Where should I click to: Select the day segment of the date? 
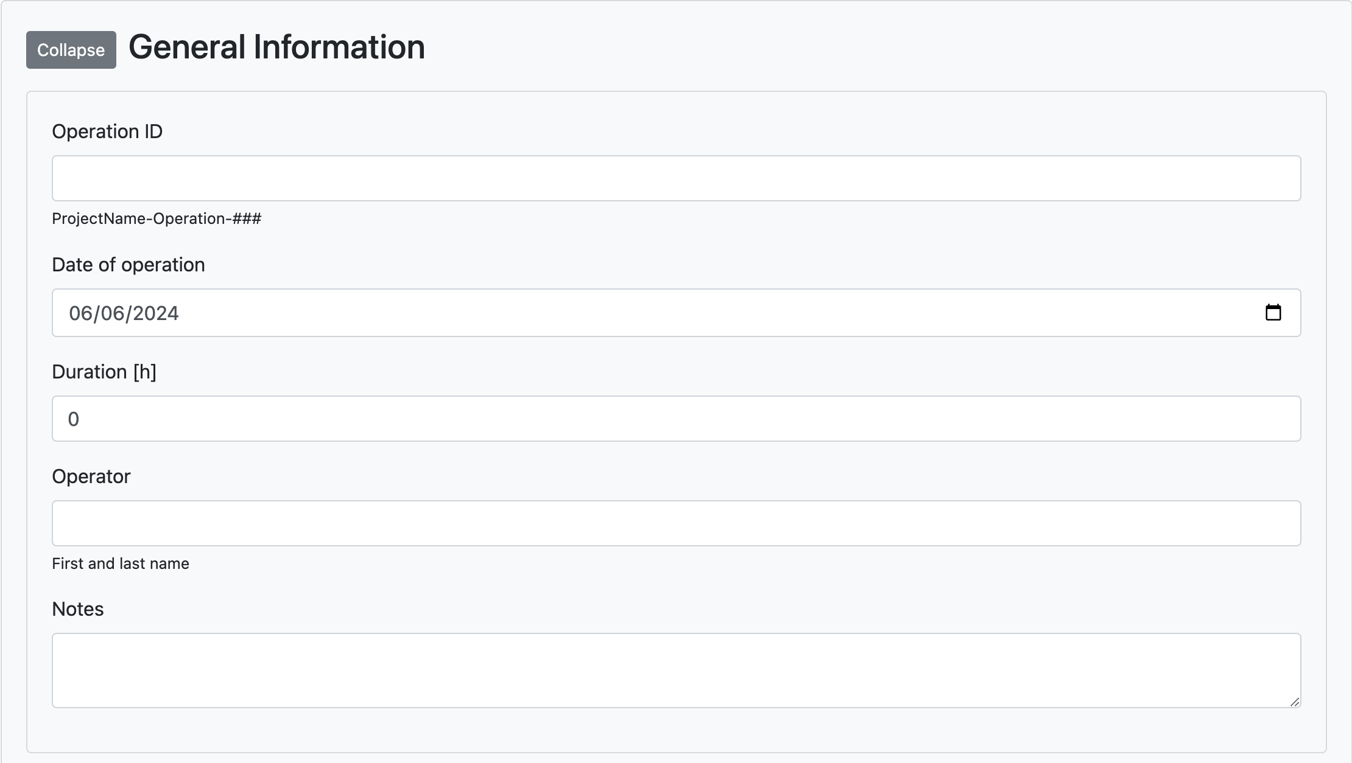112,313
